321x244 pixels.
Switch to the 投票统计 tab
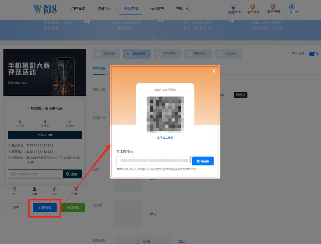coord(228,54)
